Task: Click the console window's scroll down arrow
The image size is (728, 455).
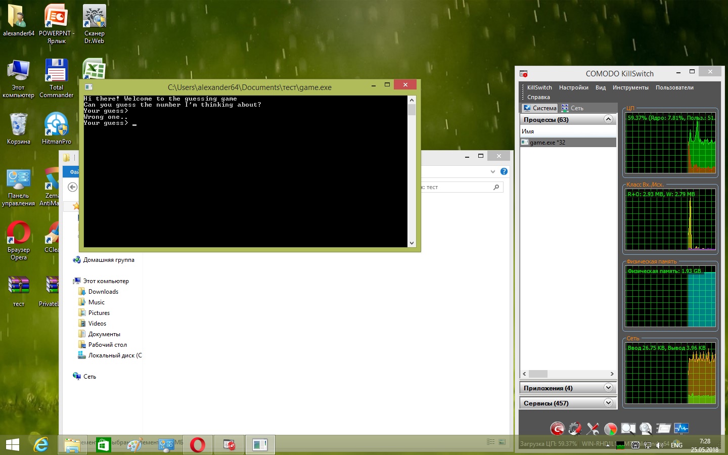Action: (412, 243)
